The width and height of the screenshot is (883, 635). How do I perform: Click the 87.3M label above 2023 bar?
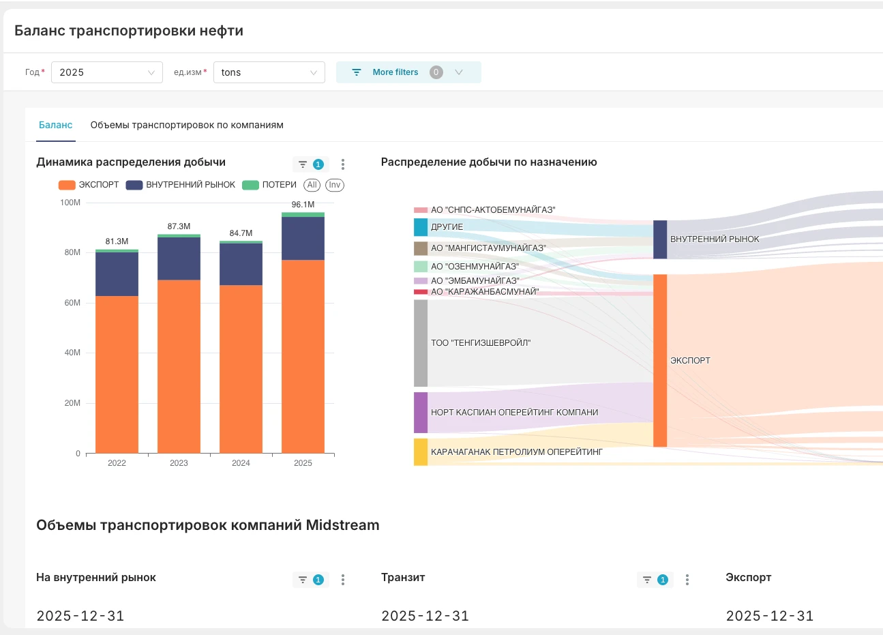[x=179, y=226]
